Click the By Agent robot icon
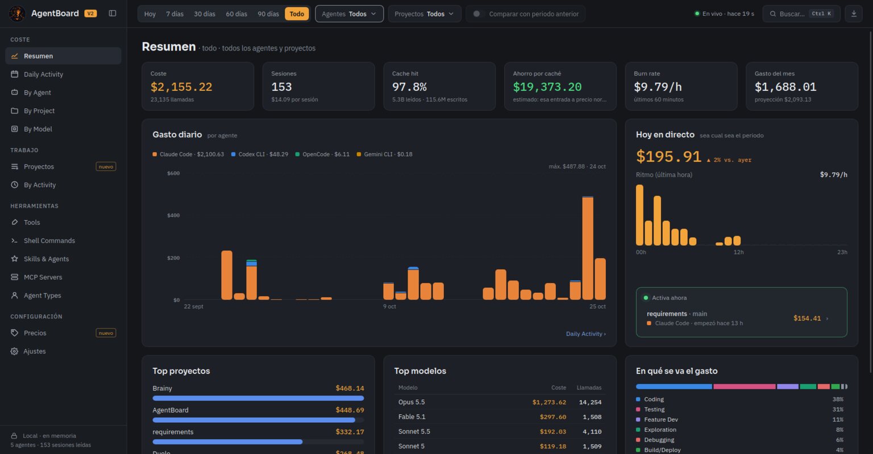 point(15,93)
